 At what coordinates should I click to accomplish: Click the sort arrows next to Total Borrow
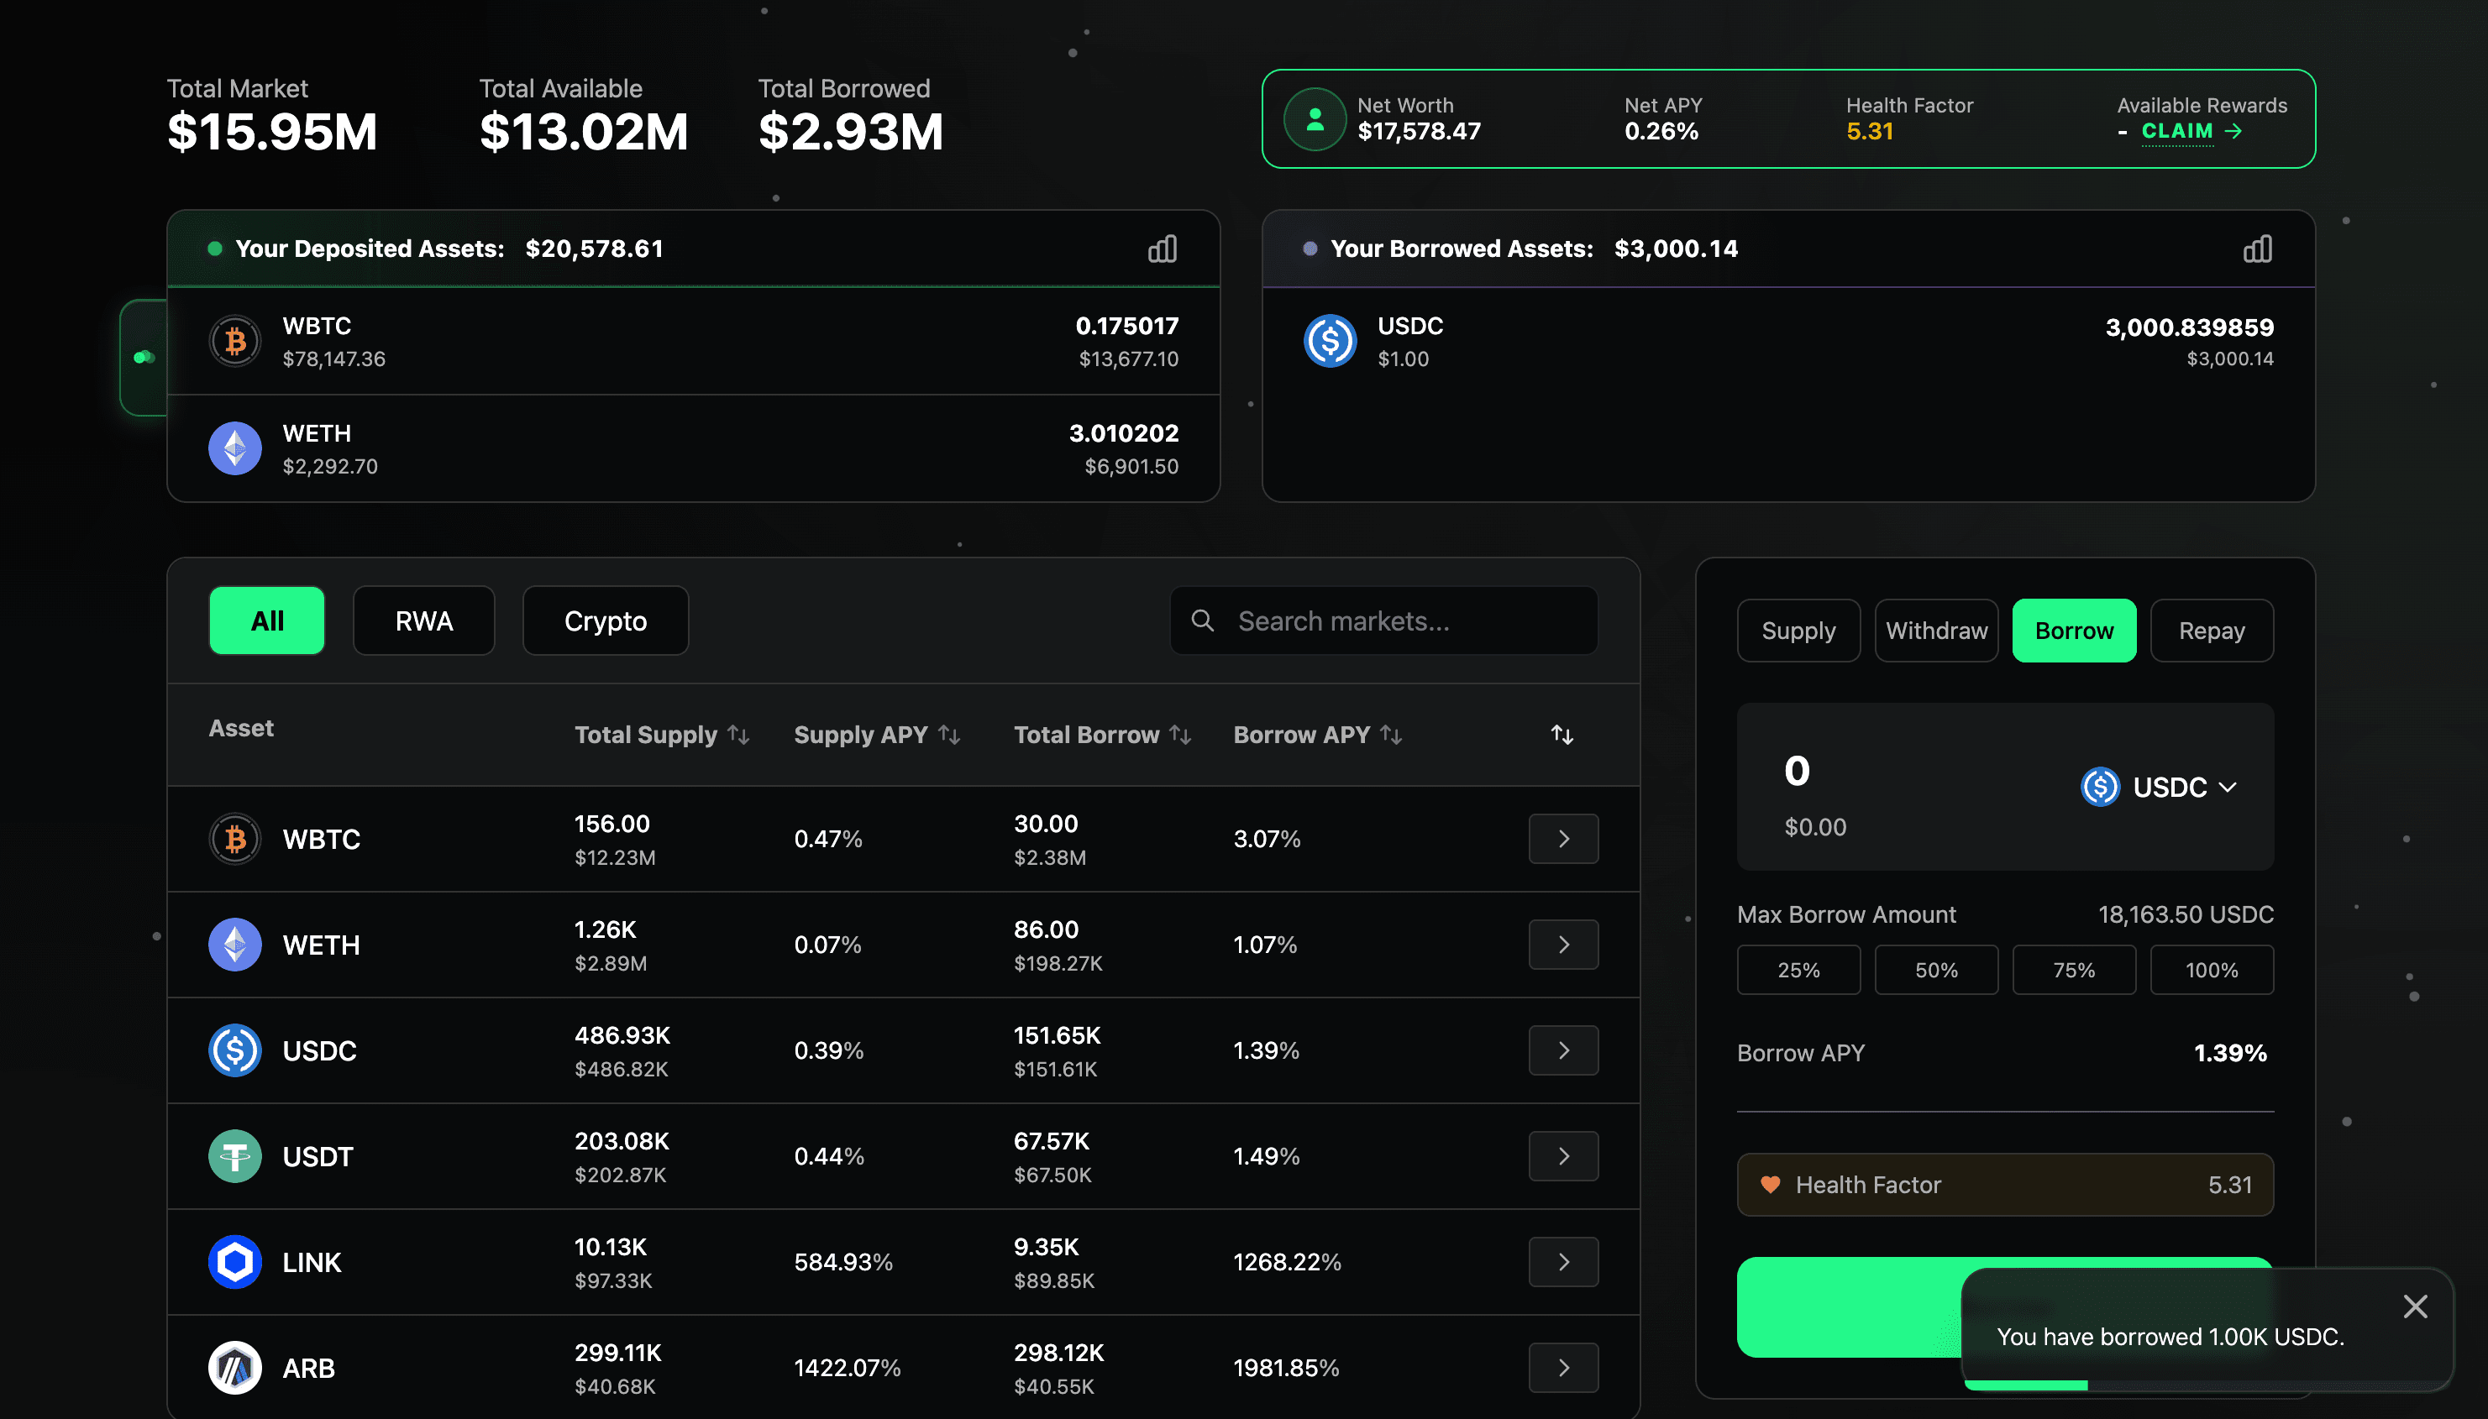[x=1181, y=735]
